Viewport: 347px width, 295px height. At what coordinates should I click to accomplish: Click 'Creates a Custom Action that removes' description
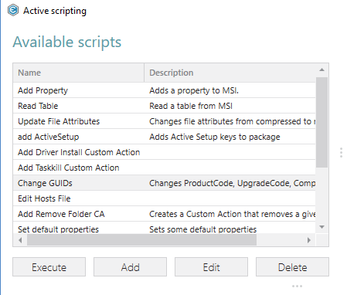(232, 214)
